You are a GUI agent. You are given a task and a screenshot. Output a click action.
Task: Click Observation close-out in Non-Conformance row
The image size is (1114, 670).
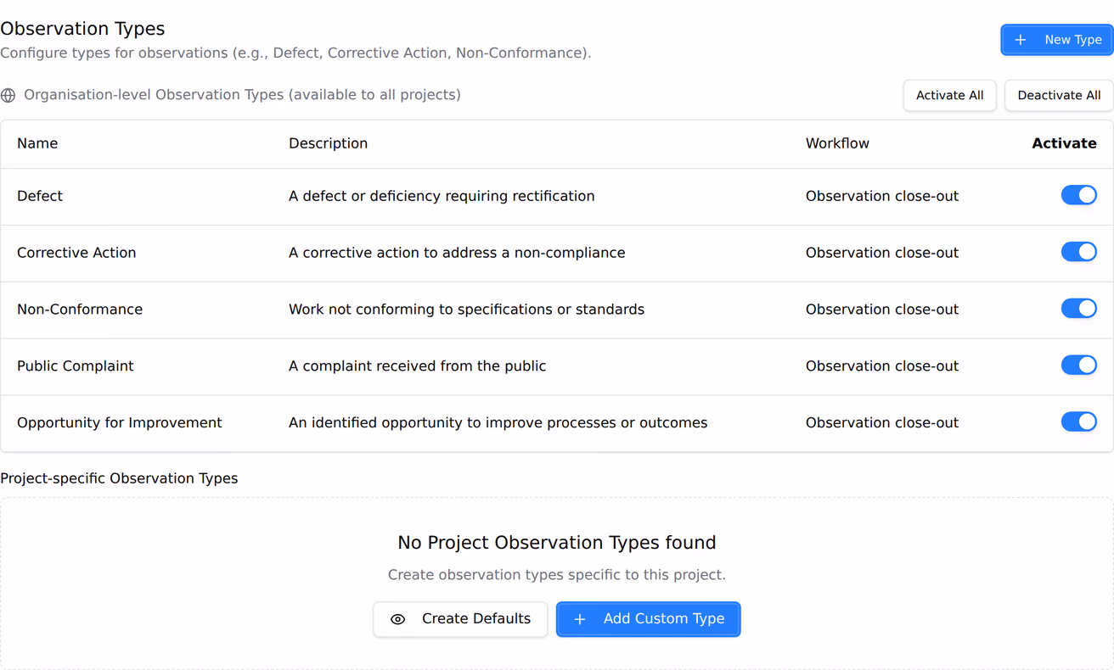point(882,310)
